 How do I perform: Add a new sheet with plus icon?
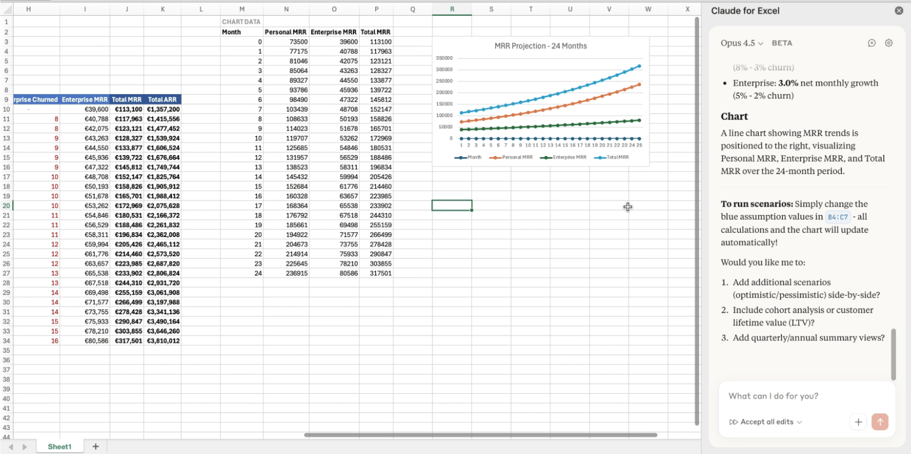[x=96, y=446]
